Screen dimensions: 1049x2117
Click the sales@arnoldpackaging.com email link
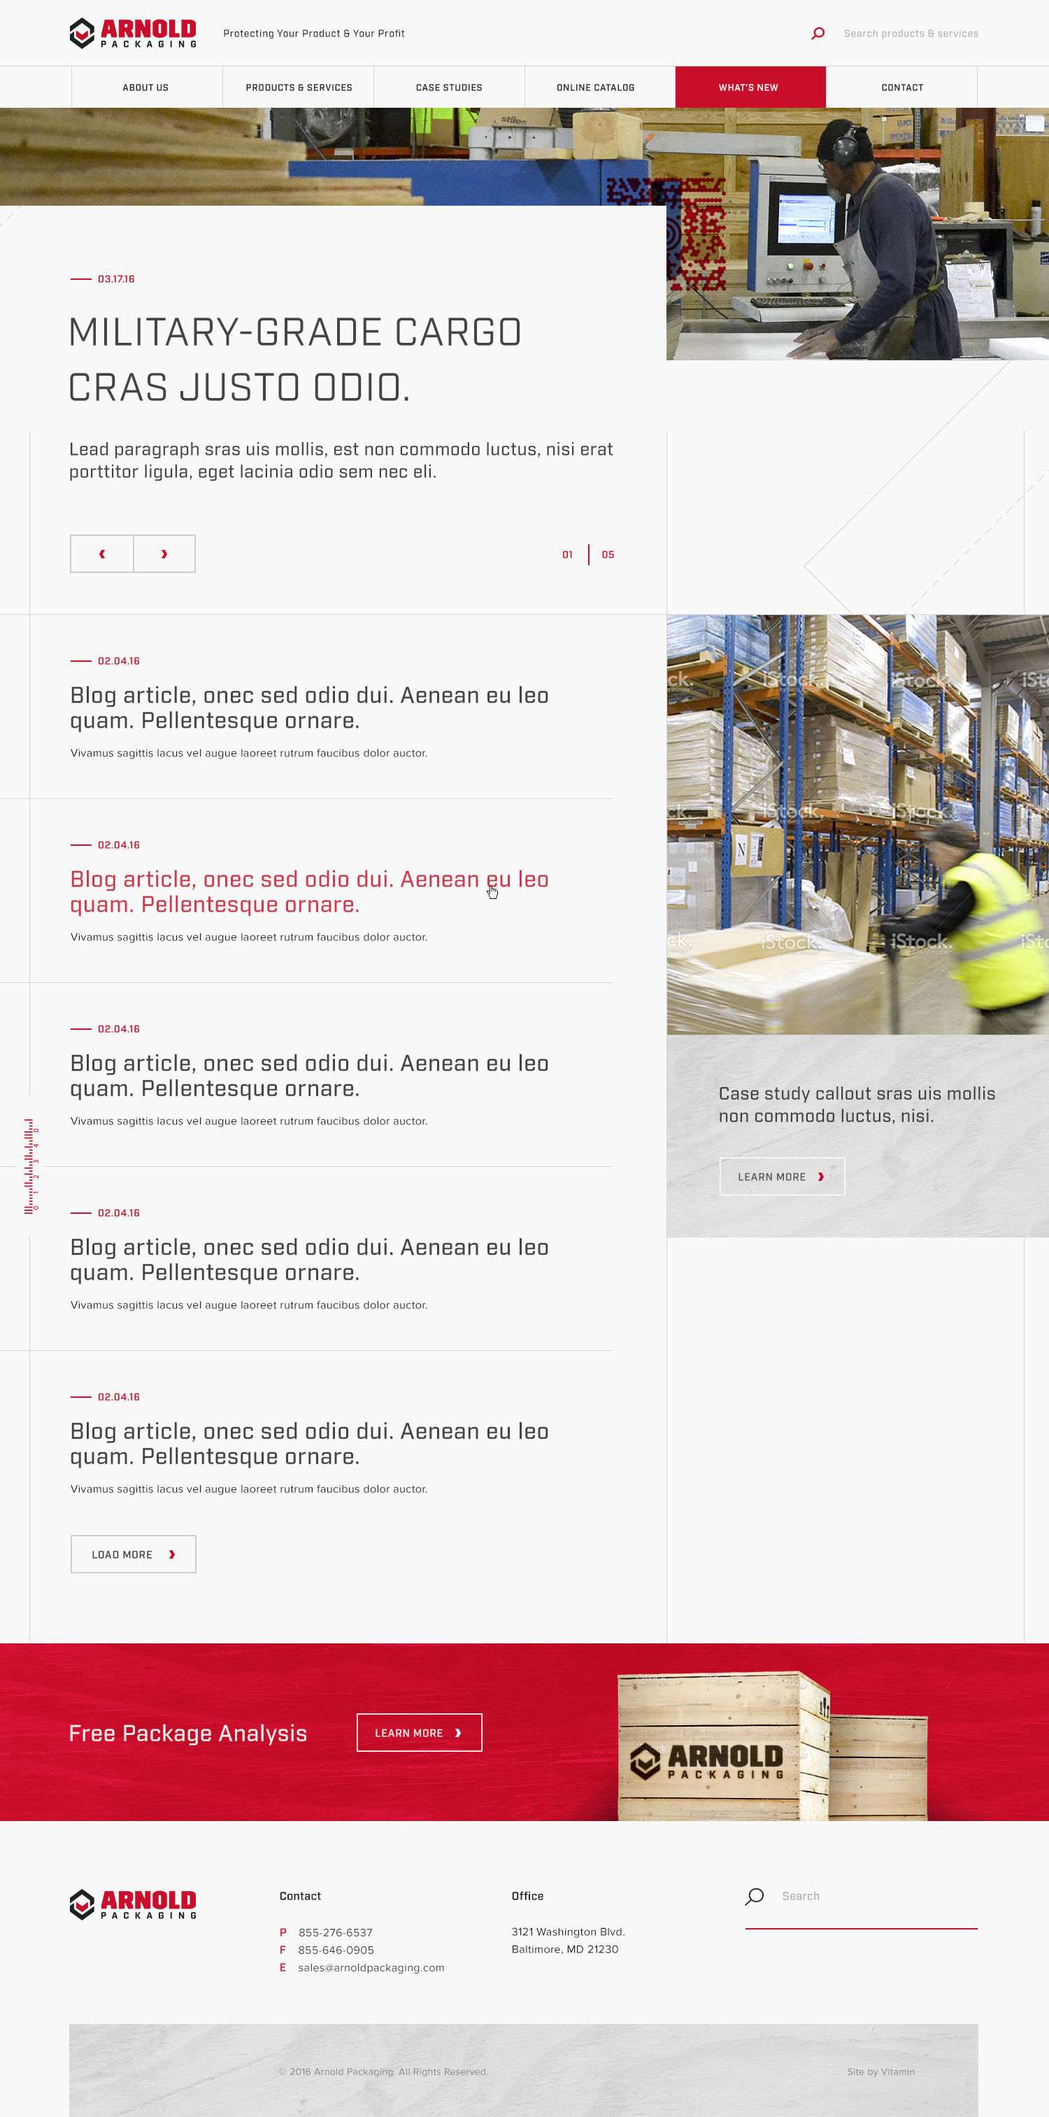coord(371,1967)
